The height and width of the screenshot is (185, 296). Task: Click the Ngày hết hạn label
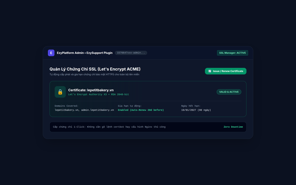191,106
